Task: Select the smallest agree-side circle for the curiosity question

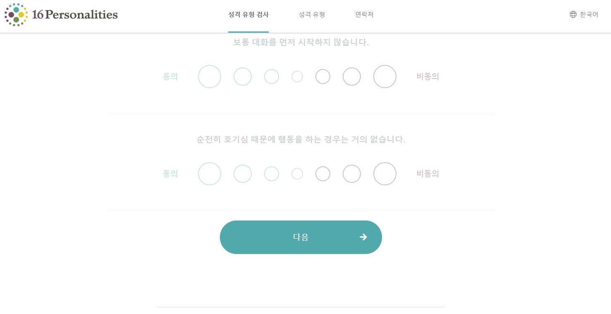Action: [272, 174]
